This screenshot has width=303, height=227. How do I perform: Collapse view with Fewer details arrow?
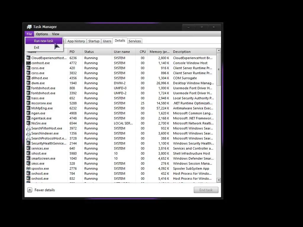[x=30, y=190]
